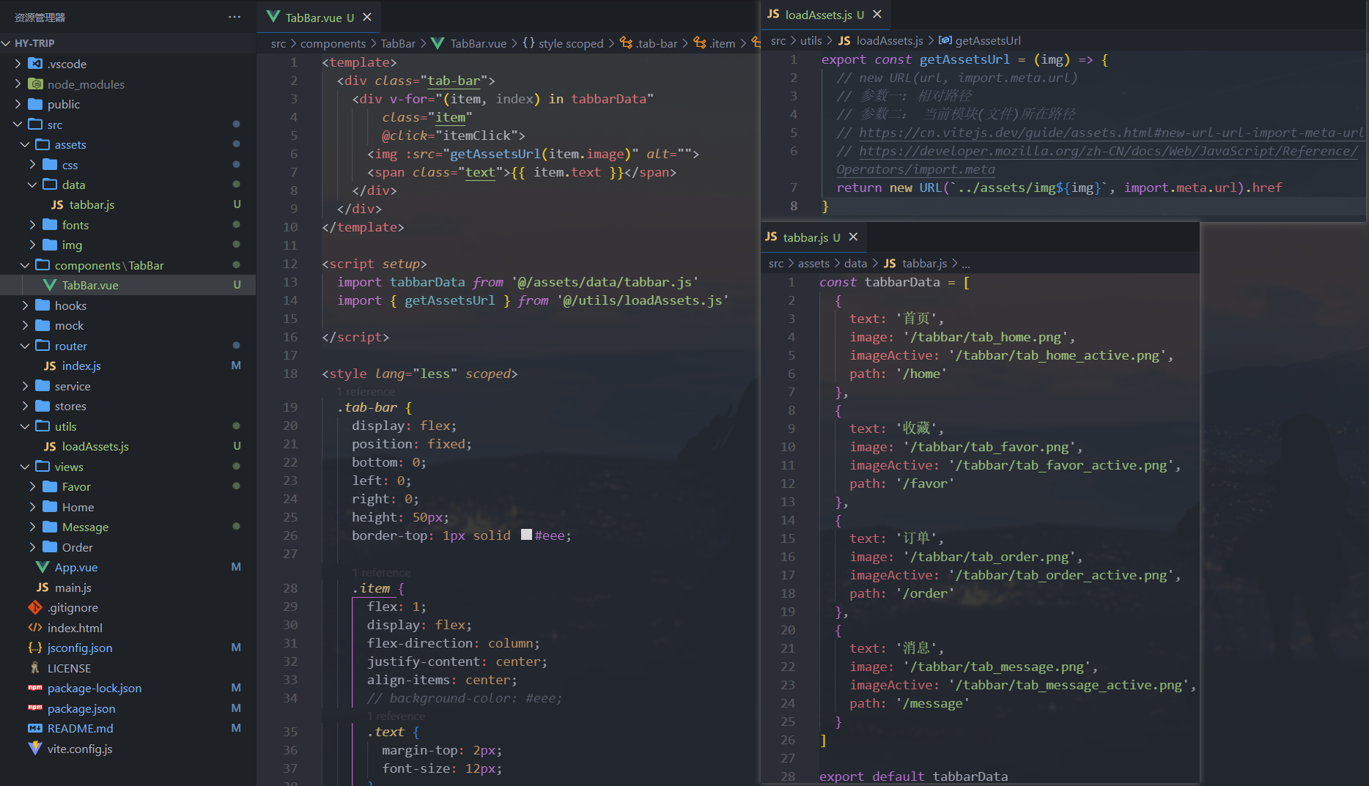Click the '<script setup>' code line
1369x786 pixels.
374,264
